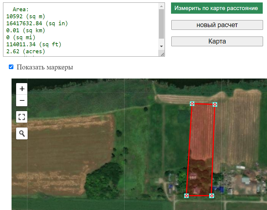This screenshot has width=267, height=210.
Task: Click the 0 (sq mi) line
Action: click(21, 37)
